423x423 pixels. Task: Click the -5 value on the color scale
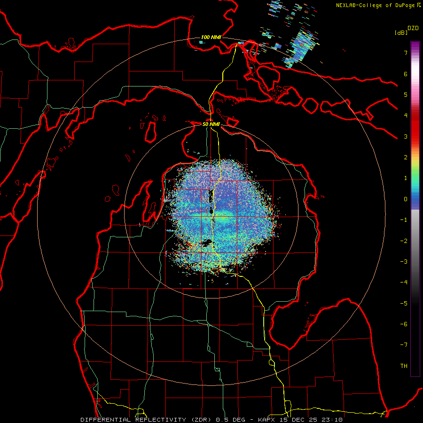coord(404,304)
